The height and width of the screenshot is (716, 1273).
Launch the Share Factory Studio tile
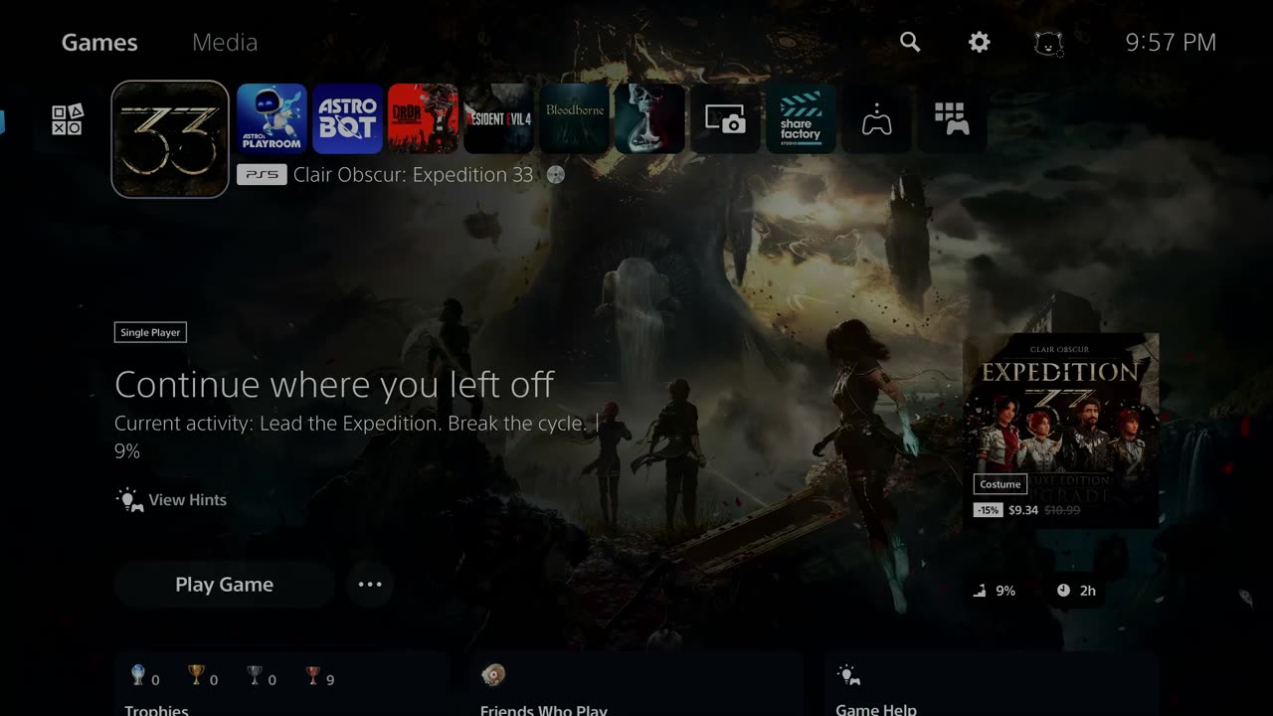(801, 118)
